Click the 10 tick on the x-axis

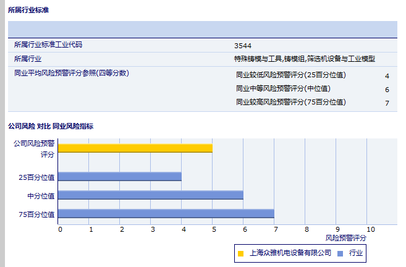[370, 229]
